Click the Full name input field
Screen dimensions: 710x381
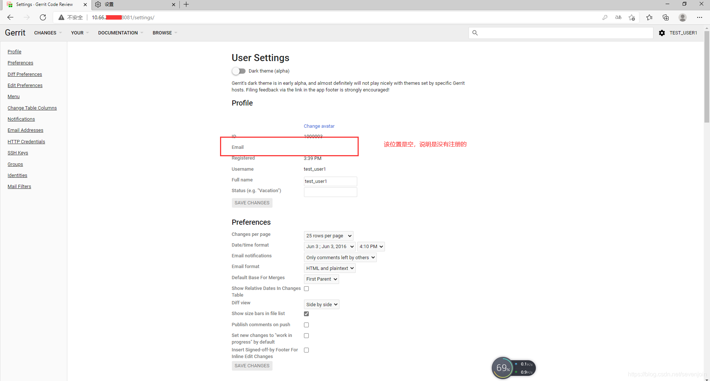point(330,181)
